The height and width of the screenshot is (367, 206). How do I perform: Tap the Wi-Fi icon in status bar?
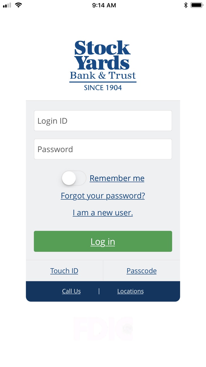click(x=18, y=5)
